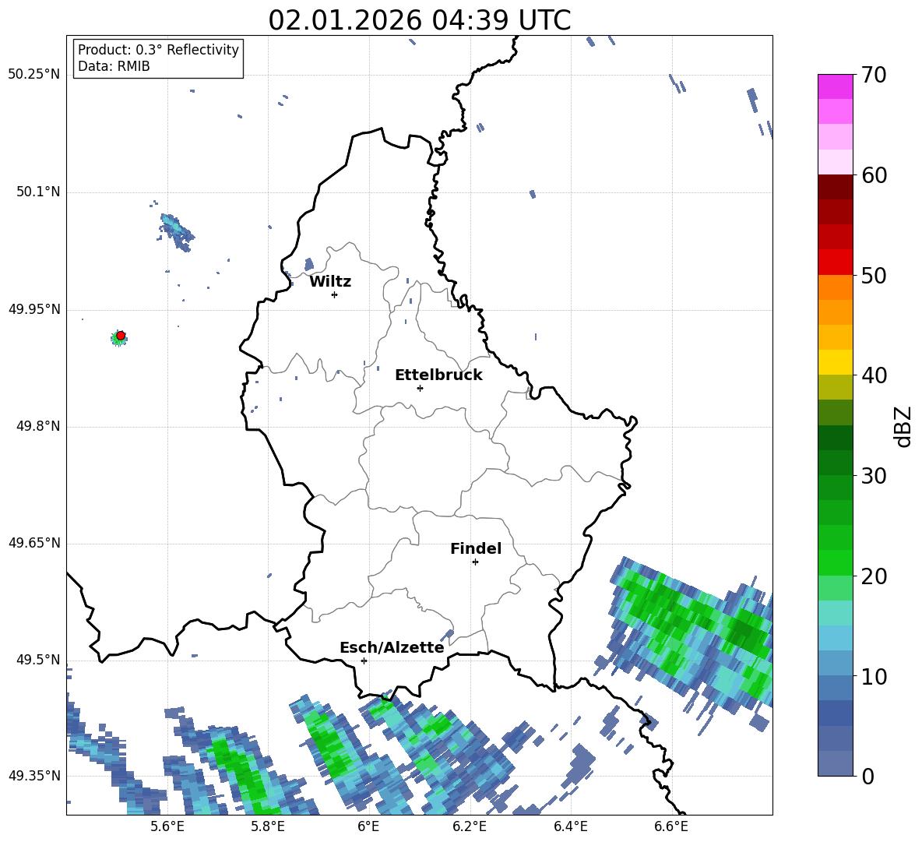Click the olive colorbar swatch below 40
The height and width of the screenshot is (842, 922).
click(835, 387)
